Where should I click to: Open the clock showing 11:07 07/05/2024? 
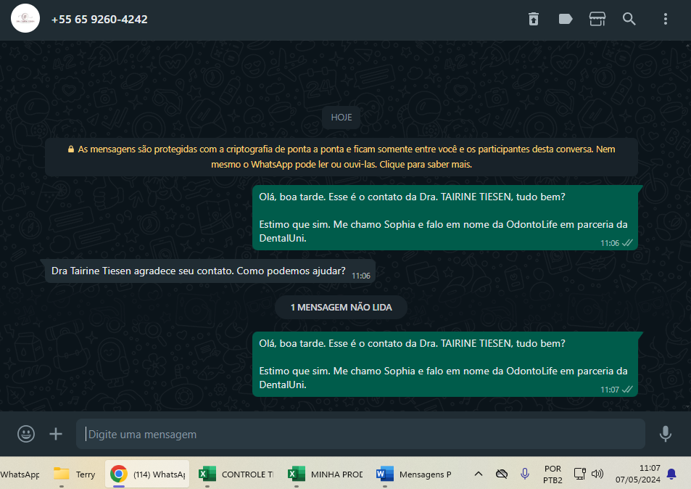click(637, 474)
